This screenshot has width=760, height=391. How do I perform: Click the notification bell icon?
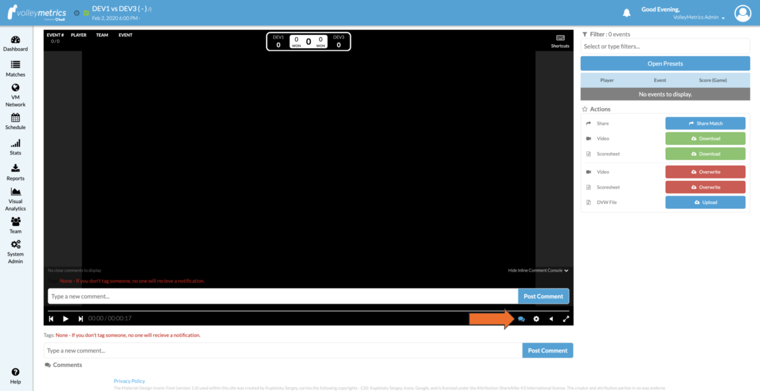tap(626, 13)
